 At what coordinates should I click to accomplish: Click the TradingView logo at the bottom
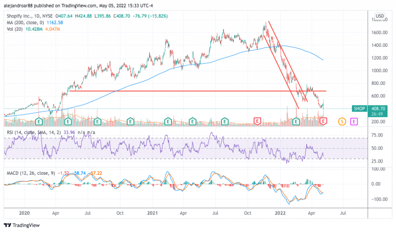coord(22,225)
